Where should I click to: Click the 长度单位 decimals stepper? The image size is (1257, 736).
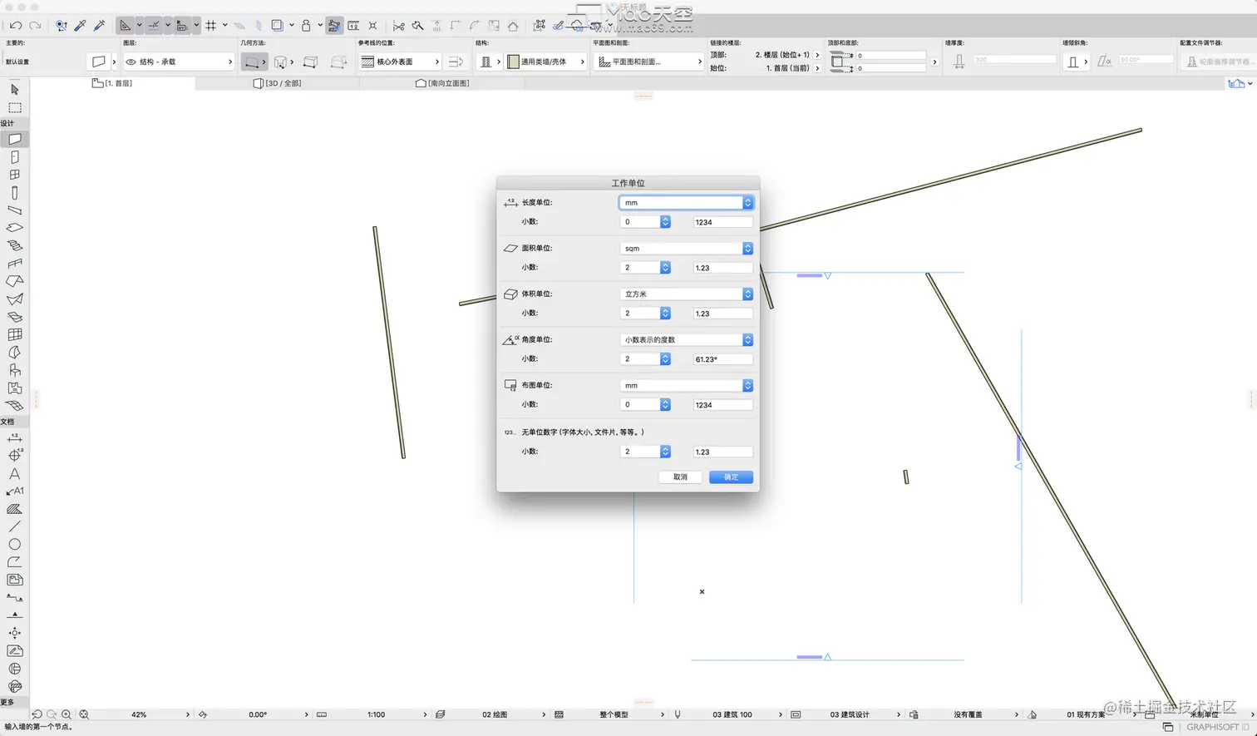pyautogui.click(x=665, y=222)
